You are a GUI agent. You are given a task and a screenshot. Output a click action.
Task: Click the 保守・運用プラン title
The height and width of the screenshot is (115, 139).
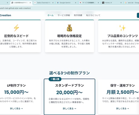coord(122,86)
